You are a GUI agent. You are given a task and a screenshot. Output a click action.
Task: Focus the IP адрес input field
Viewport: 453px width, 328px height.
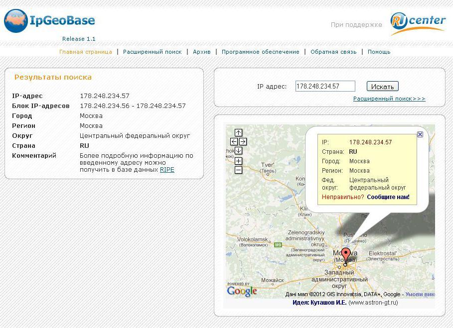point(325,86)
